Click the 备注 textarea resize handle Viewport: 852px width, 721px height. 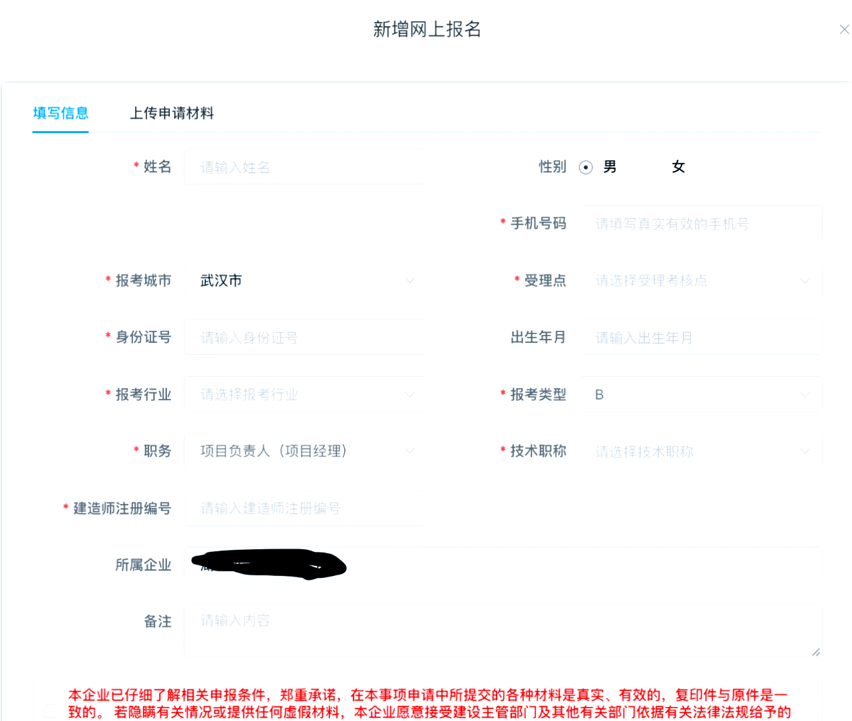(816, 652)
